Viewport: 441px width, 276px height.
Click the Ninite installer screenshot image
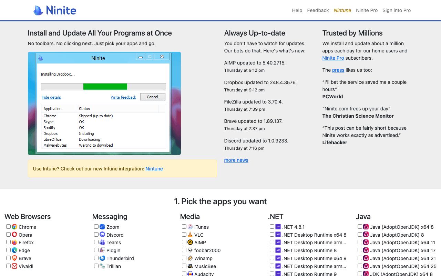click(x=104, y=103)
